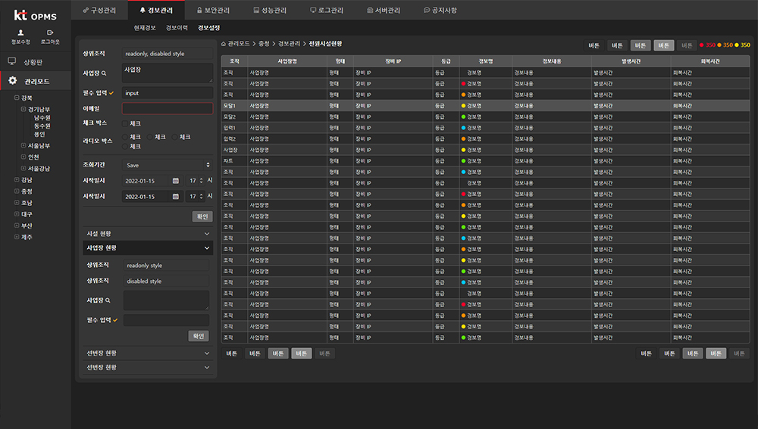This screenshot has height=429, width=758.
Task: Switch to the 성능관리 top tab
Action: (x=271, y=10)
